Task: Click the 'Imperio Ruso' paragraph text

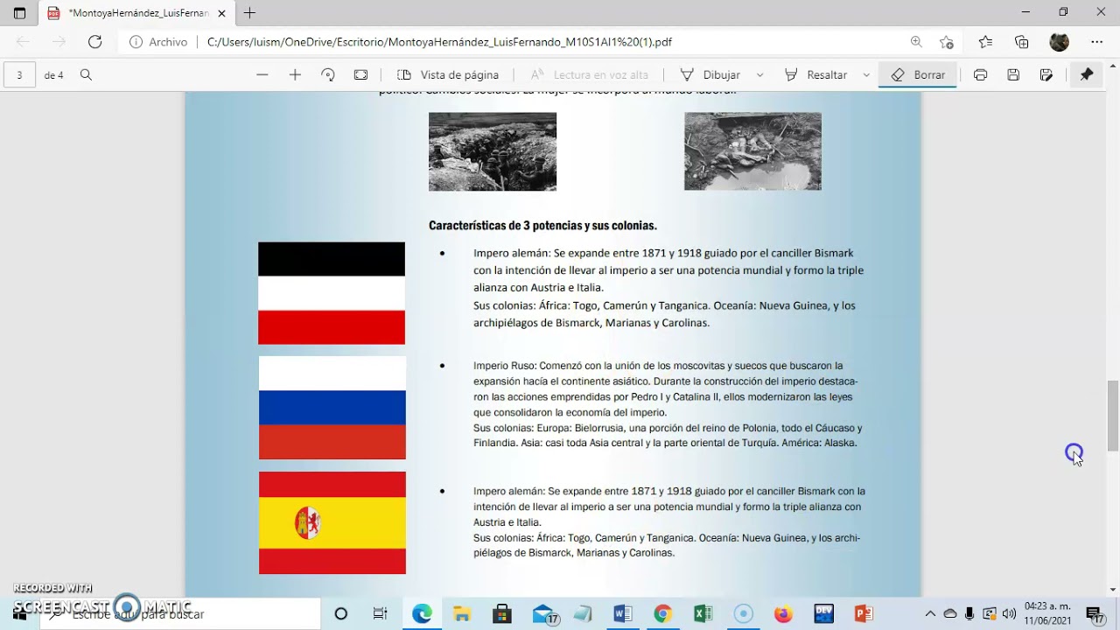Action: [x=668, y=404]
